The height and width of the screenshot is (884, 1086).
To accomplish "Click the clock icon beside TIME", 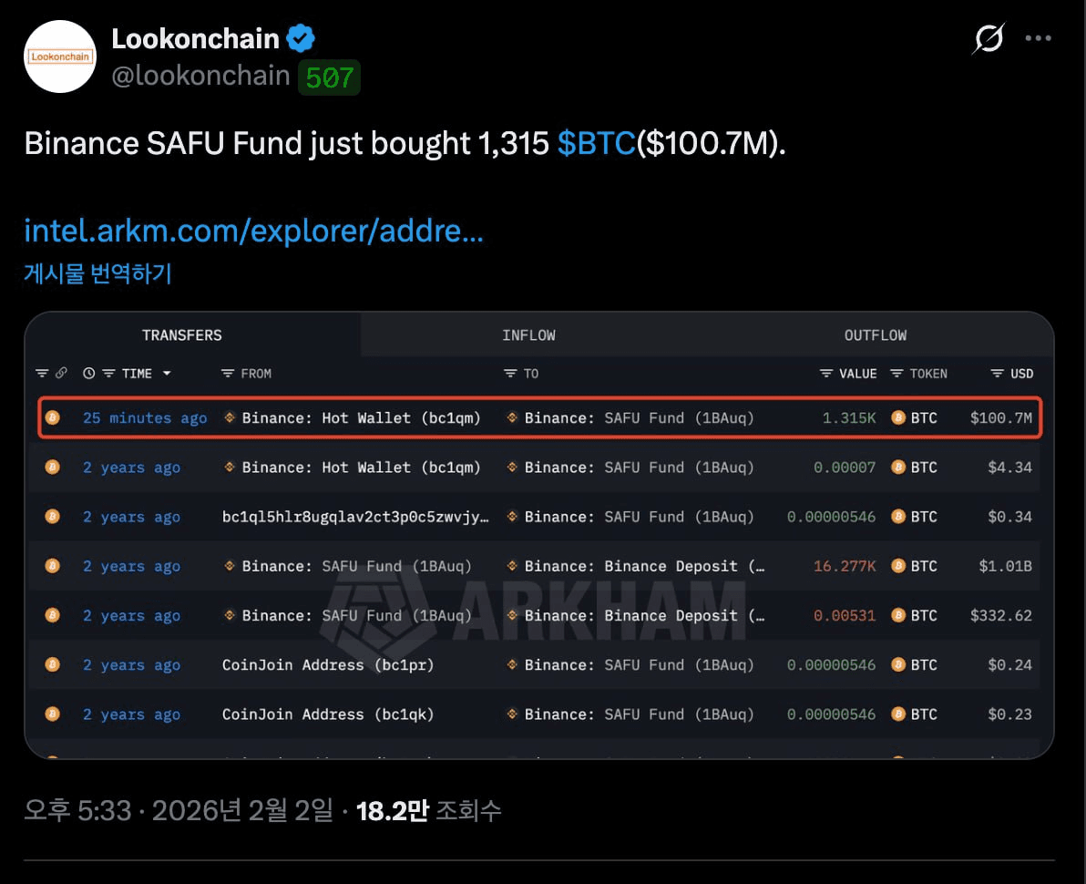I will [x=88, y=374].
